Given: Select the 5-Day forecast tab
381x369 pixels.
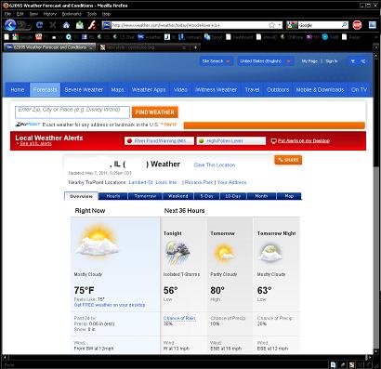Looking at the screenshot, I should [206, 196].
